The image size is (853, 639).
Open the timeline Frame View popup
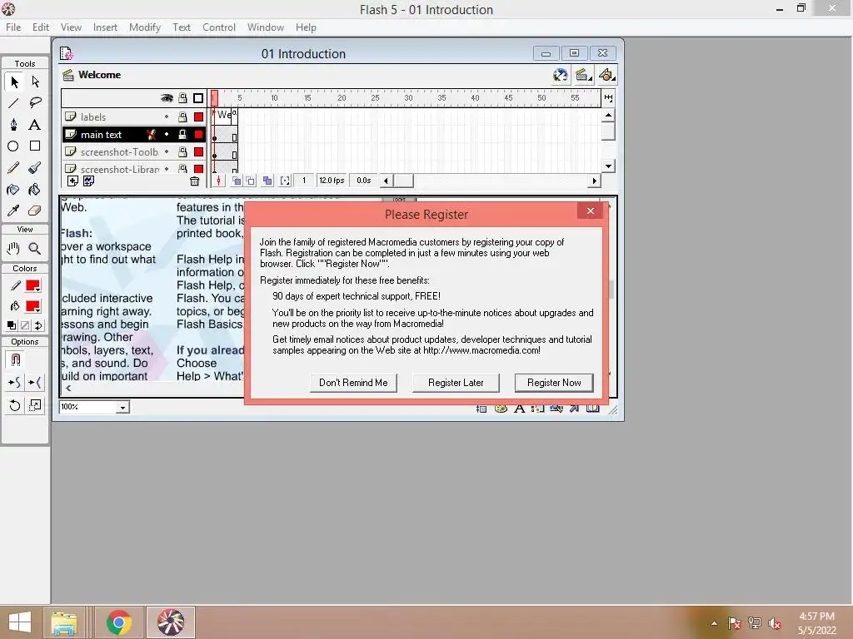(608, 98)
